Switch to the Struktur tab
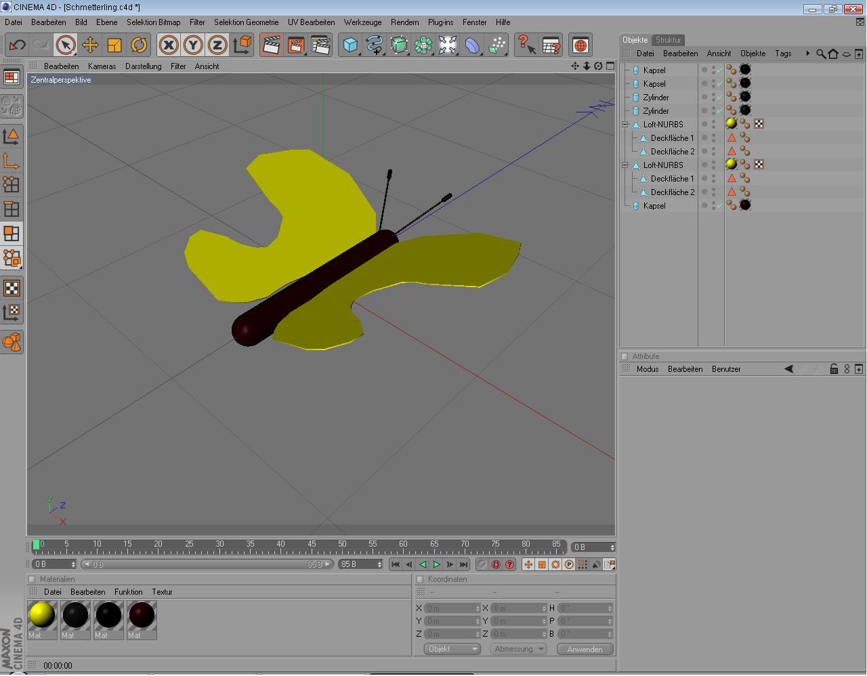Image resolution: width=867 pixels, height=676 pixels. pyautogui.click(x=668, y=40)
